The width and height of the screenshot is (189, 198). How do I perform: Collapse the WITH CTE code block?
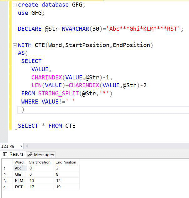(x=15, y=45)
